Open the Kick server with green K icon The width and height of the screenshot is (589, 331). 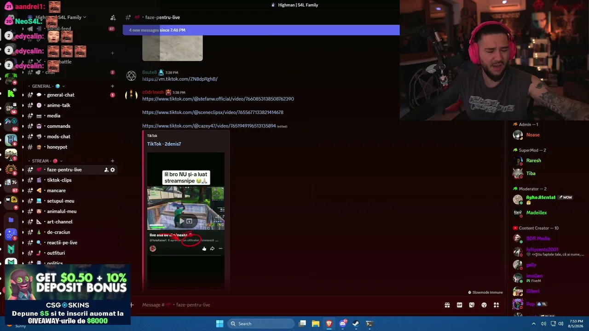11,93
